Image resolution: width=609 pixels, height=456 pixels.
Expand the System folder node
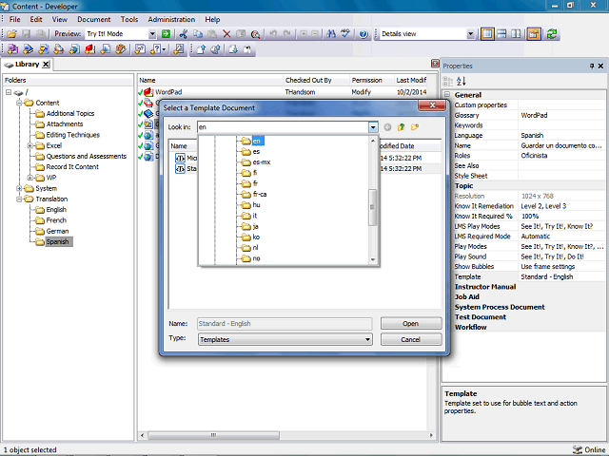click(x=19, y=188)
